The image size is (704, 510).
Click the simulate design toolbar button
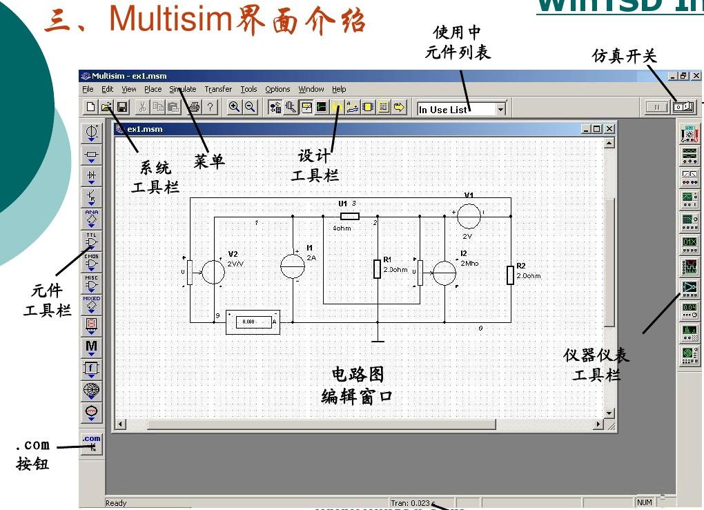click(x=322, y=107)
